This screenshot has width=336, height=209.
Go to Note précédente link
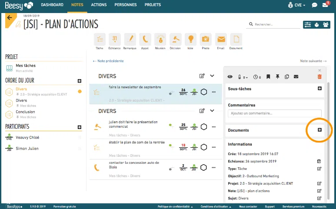(x=108, y=61)
